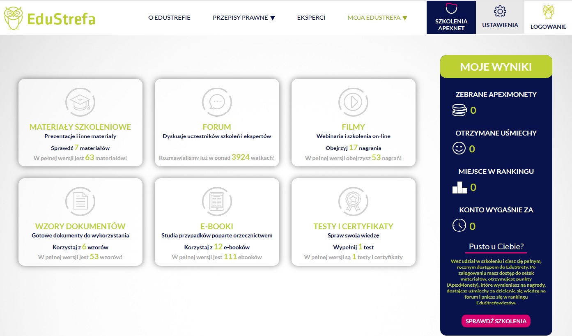Open the Wzory dokumentów heading link
The image size is (572, 336).
click(x=80, y=226)
